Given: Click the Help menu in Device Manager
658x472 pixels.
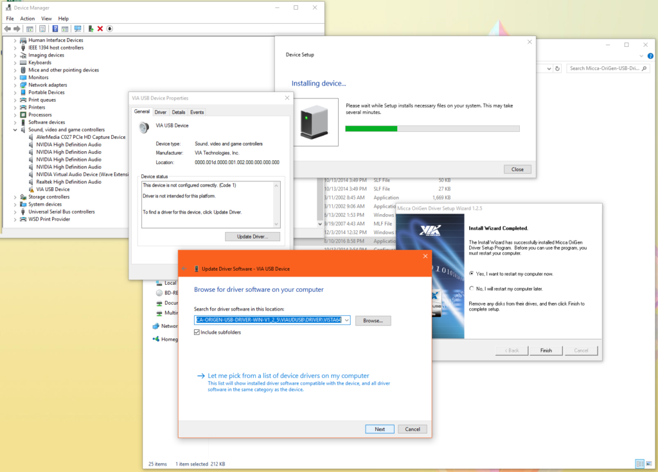Looking at the screenshot, I should [x=64, y=19].
